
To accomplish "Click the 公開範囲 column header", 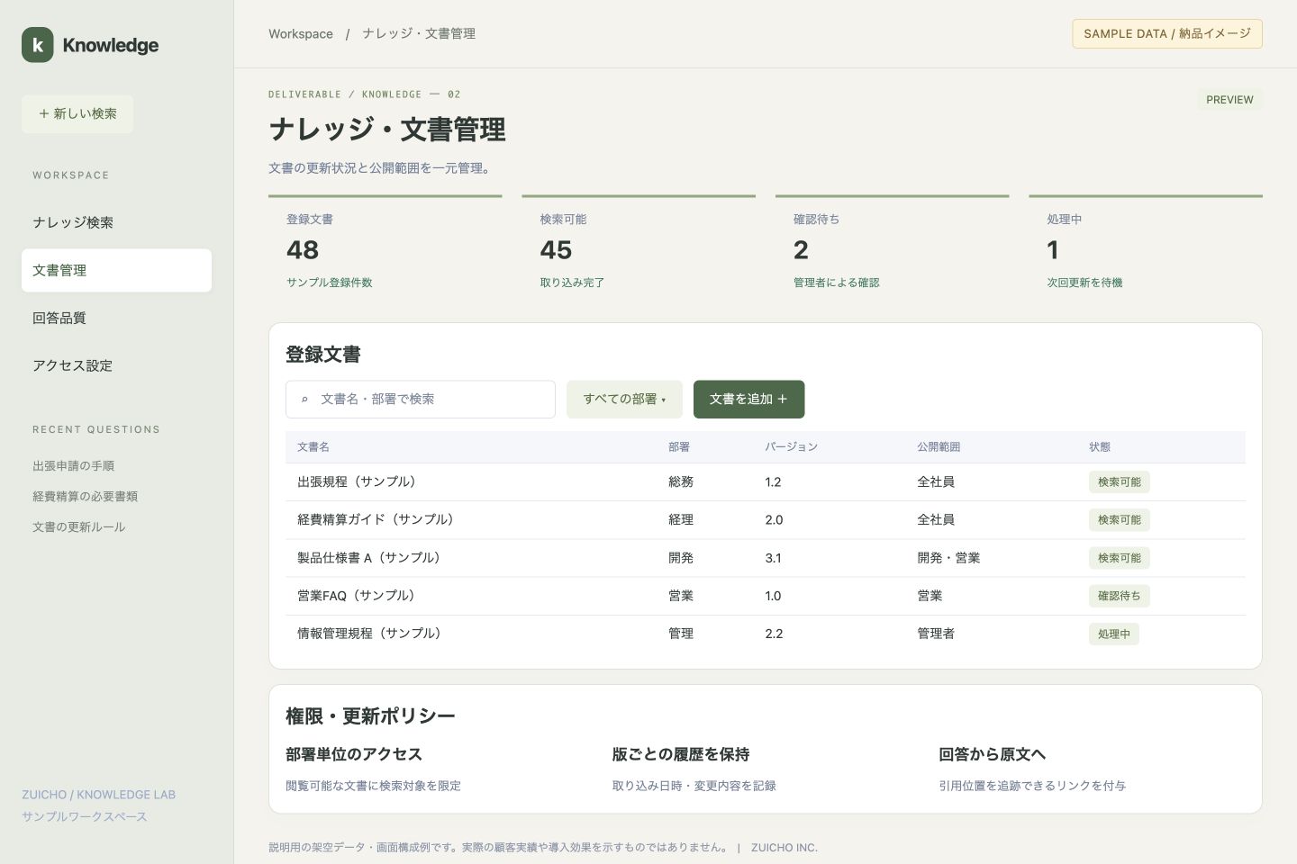I will 939,447.
